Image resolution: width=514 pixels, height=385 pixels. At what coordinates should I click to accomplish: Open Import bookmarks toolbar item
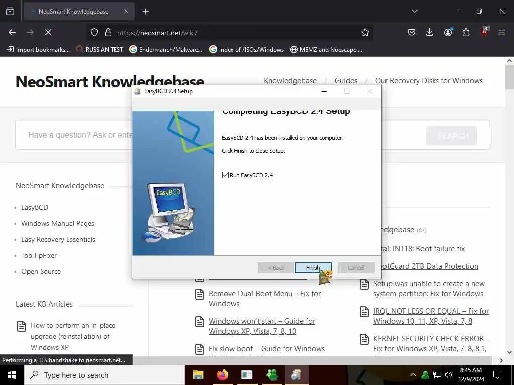[39, 50]
